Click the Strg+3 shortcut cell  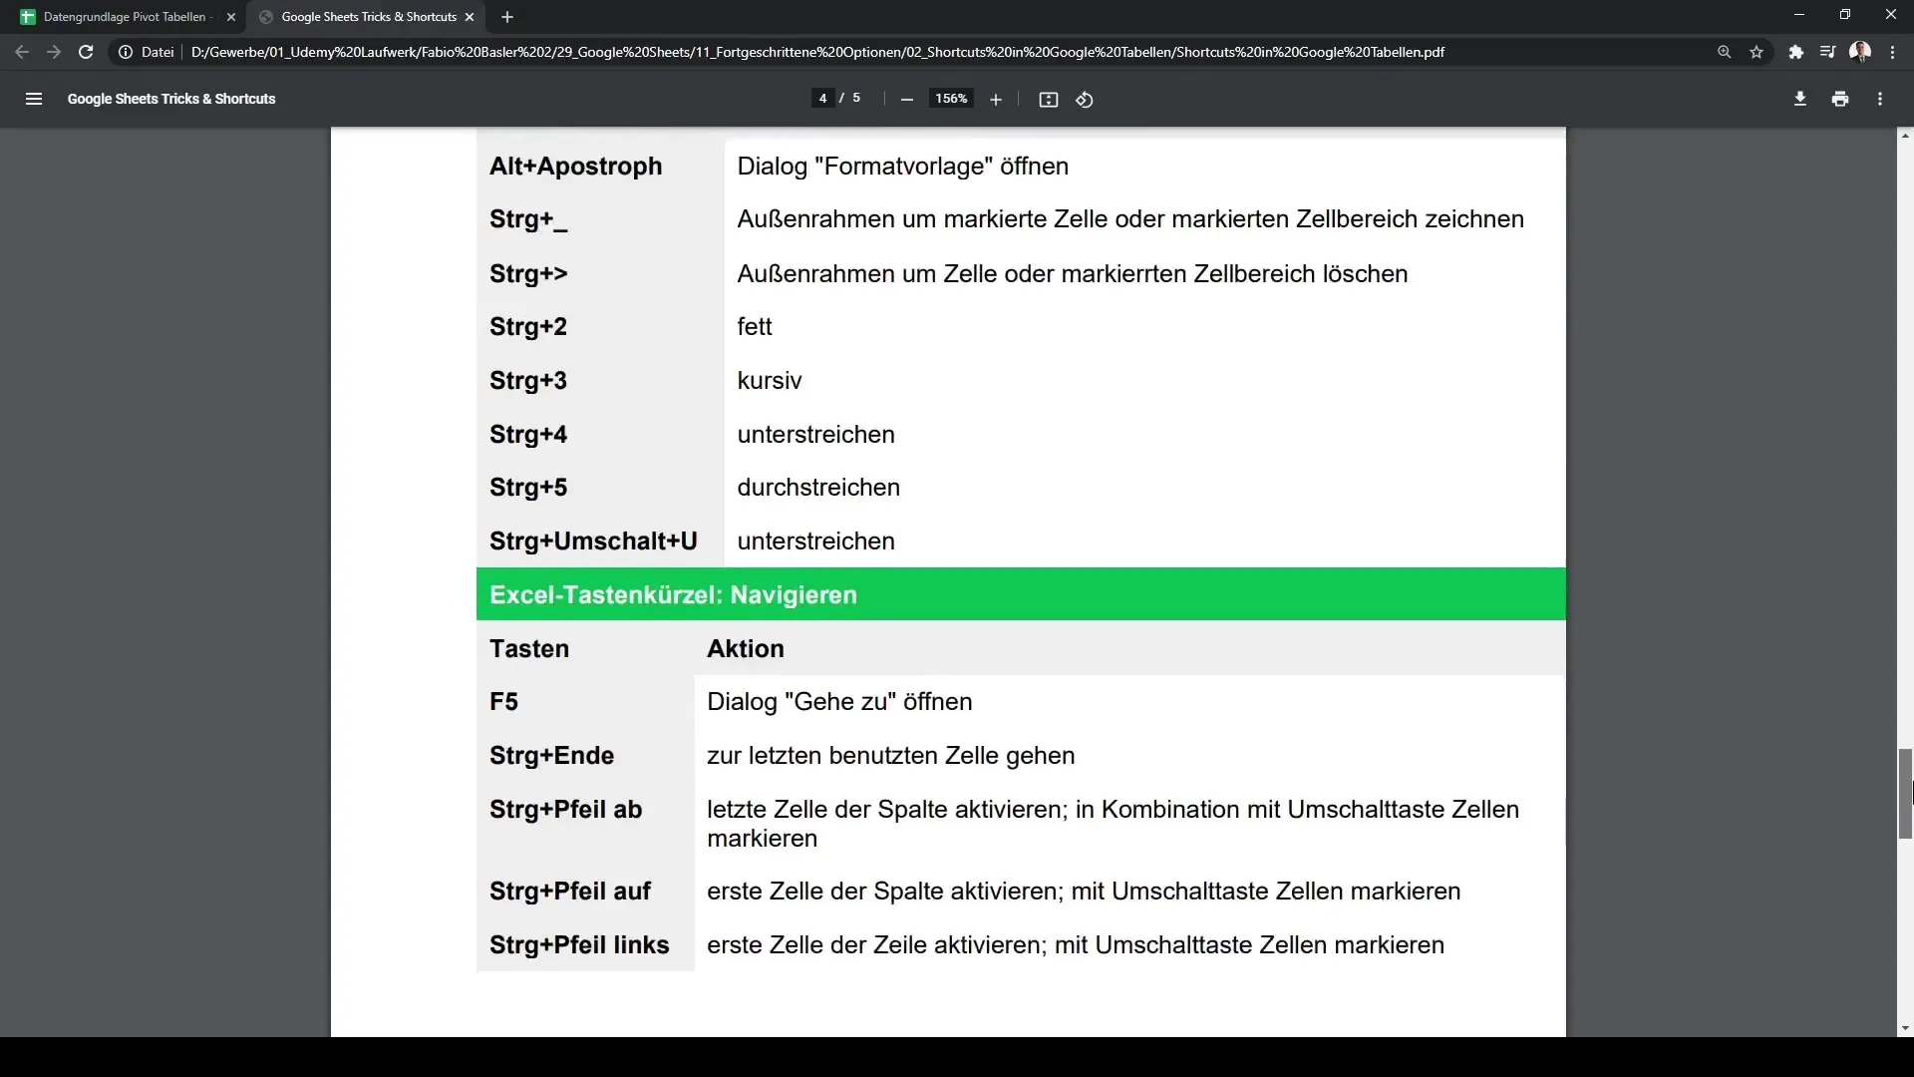(600, 380)
